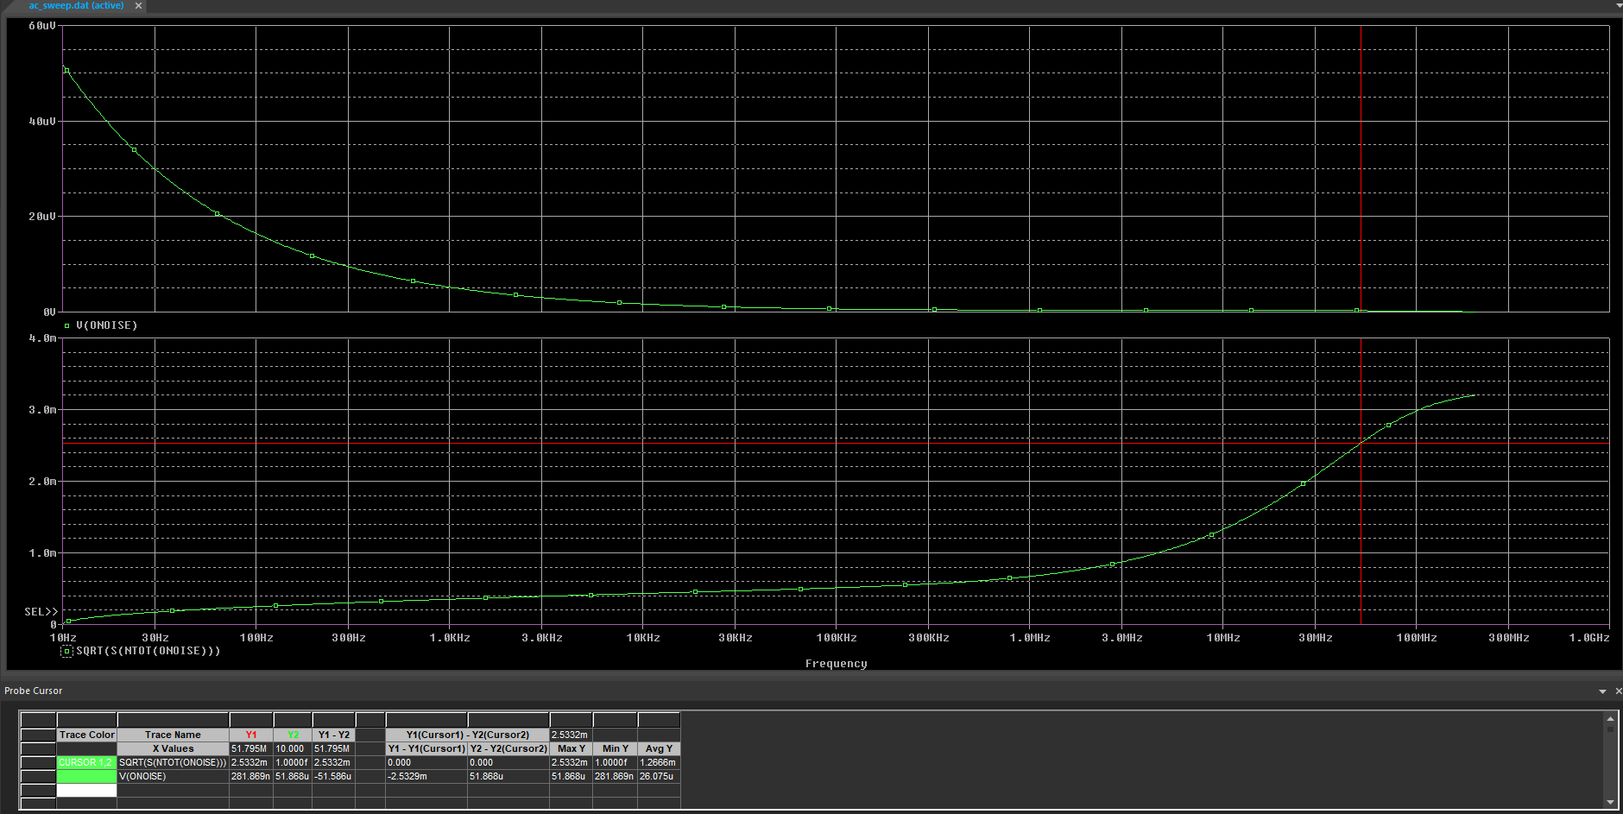Click the green color swatch for V(ONOISE)
The width and height of the screenshot is (1623, 814).
click(x=86, y=776)
